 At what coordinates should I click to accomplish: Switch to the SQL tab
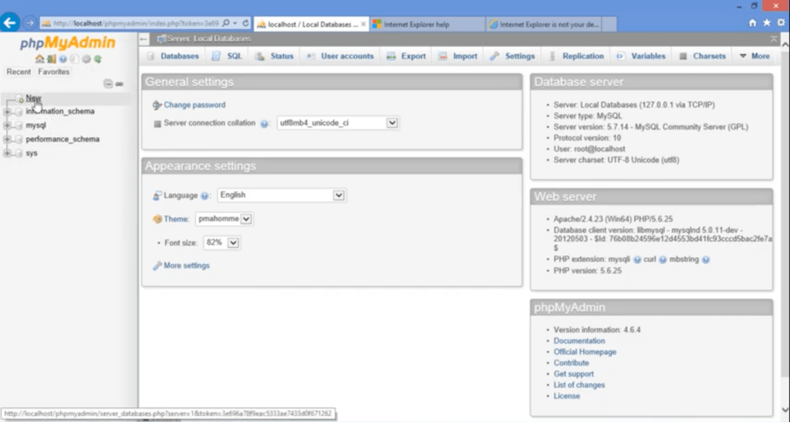point(227,56)
